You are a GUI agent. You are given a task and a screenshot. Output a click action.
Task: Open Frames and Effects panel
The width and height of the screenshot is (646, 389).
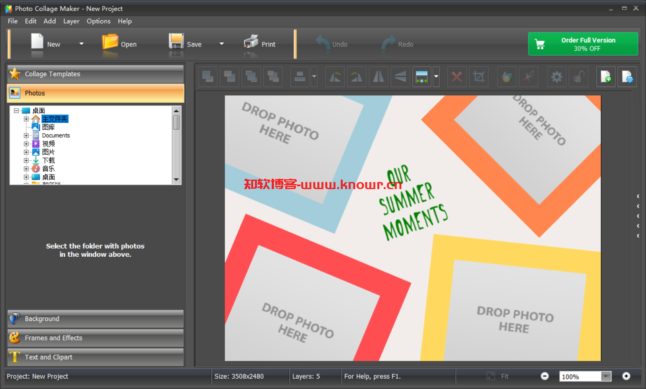(x=96, y=338)
